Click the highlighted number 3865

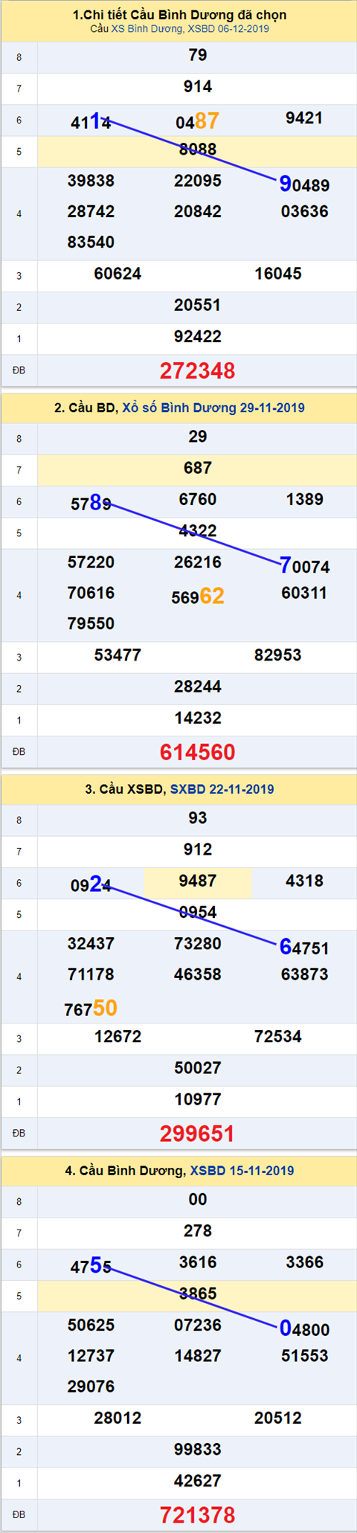[198, 1293]
